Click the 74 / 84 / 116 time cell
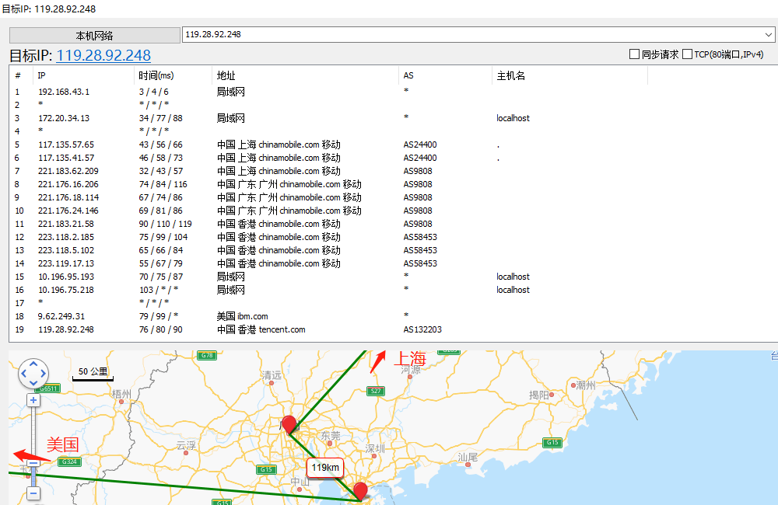 [x=163, y=184]
